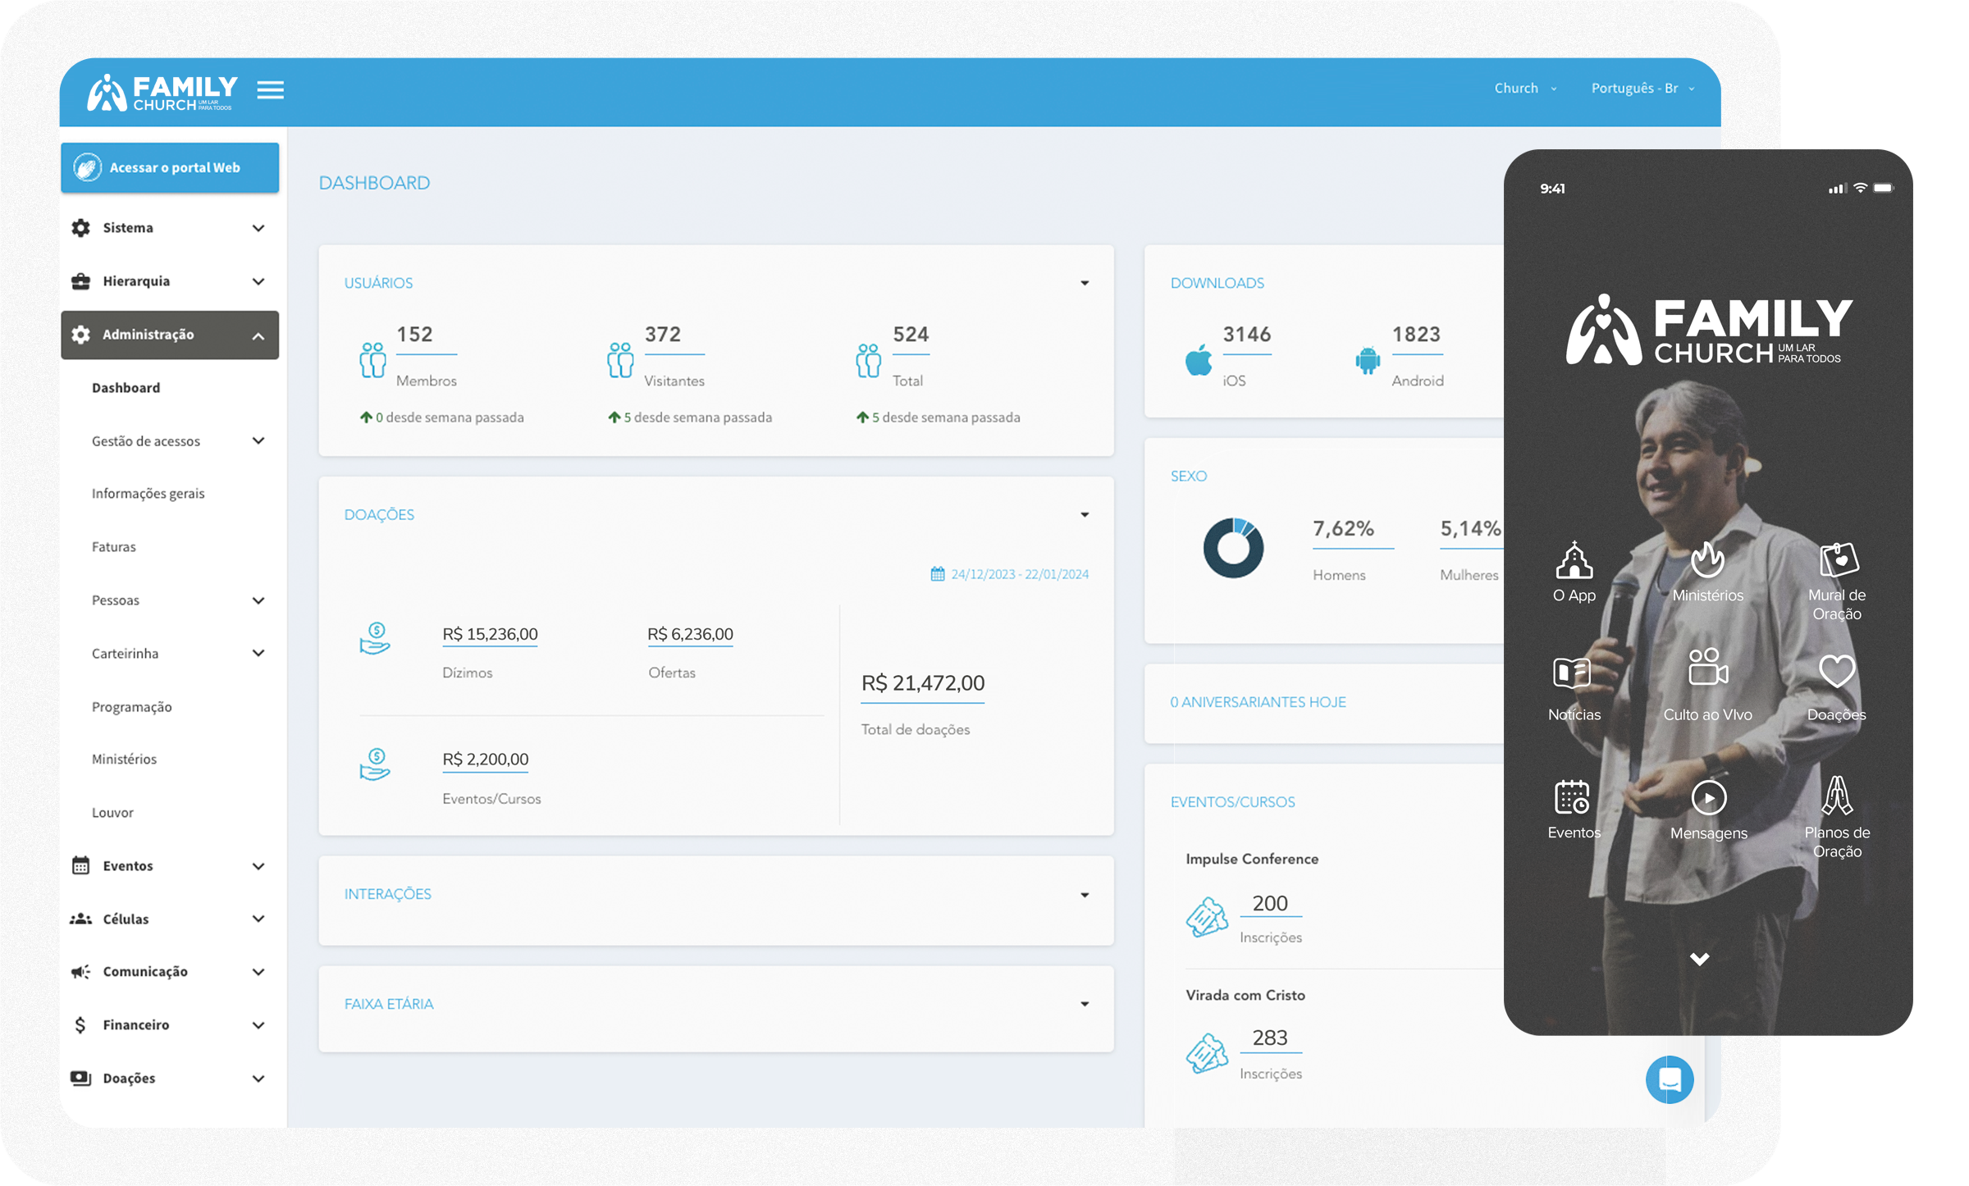Collapse the Doações card arrow

pyautogui.click(x=1085, y=515)
